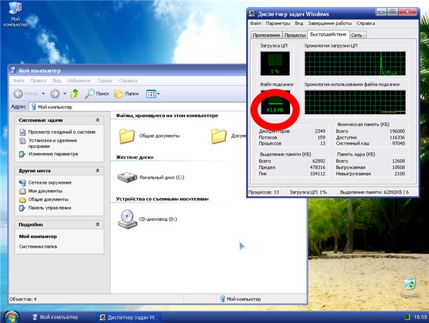The height and width of the screenshot is (323, 429).
Task: Open Справка menu in Task Manager
Action: (x=365, y=23)
